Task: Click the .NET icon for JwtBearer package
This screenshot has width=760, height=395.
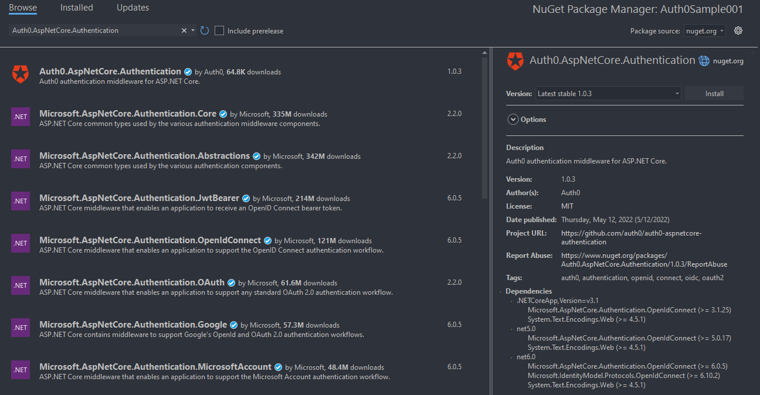Action: 20,200
